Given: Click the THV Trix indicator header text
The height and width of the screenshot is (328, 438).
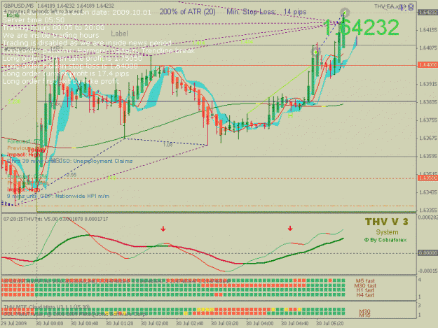Looking at the screenshot, I should tap(55, 219).
